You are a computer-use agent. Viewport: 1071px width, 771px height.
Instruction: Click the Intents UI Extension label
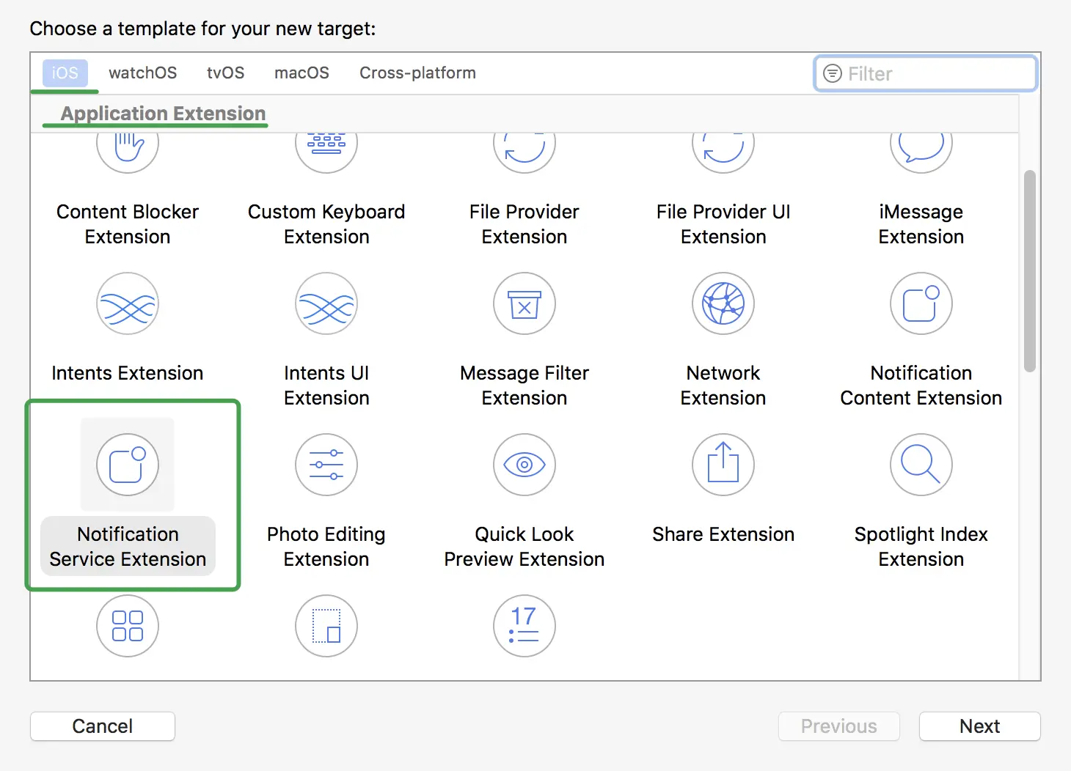pos(326,385)
